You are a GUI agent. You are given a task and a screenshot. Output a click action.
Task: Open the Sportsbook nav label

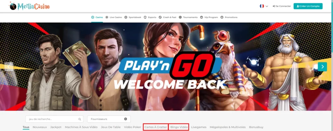[x=135, y=17]
